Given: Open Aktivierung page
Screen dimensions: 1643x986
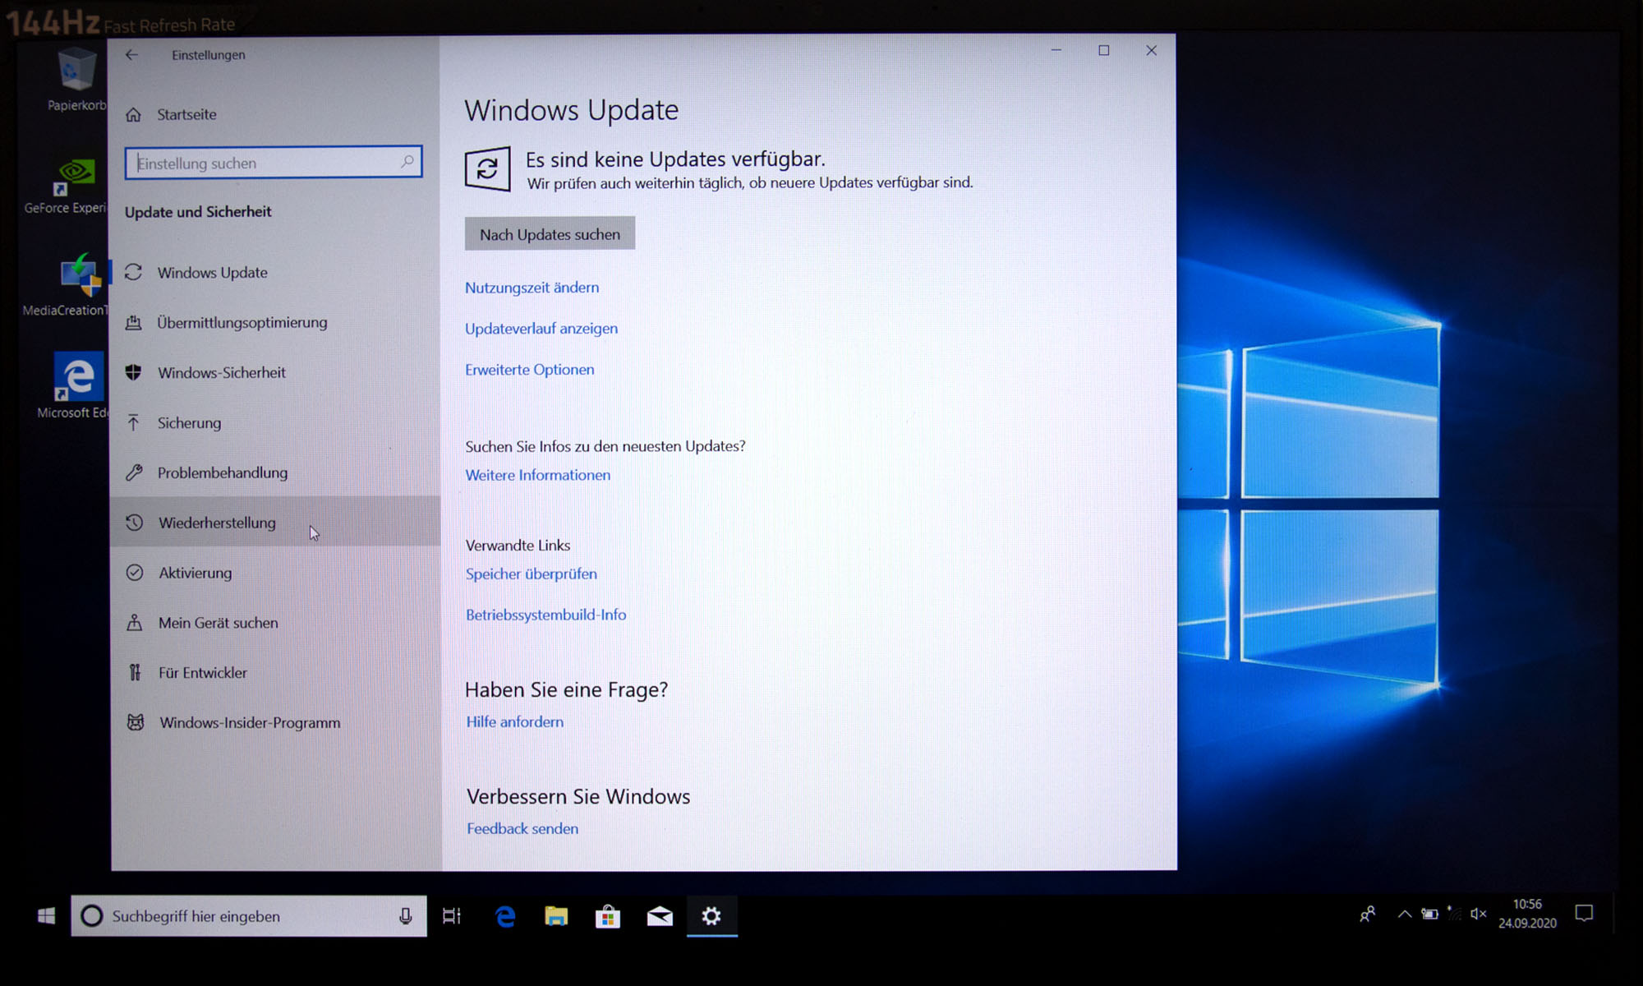Looking at the screenshot, I should (275, 573).
